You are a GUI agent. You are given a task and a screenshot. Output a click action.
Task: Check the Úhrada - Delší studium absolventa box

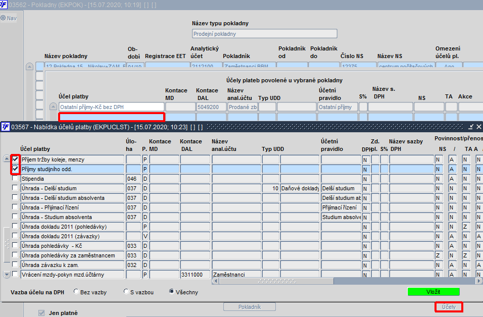click(15, 197)
